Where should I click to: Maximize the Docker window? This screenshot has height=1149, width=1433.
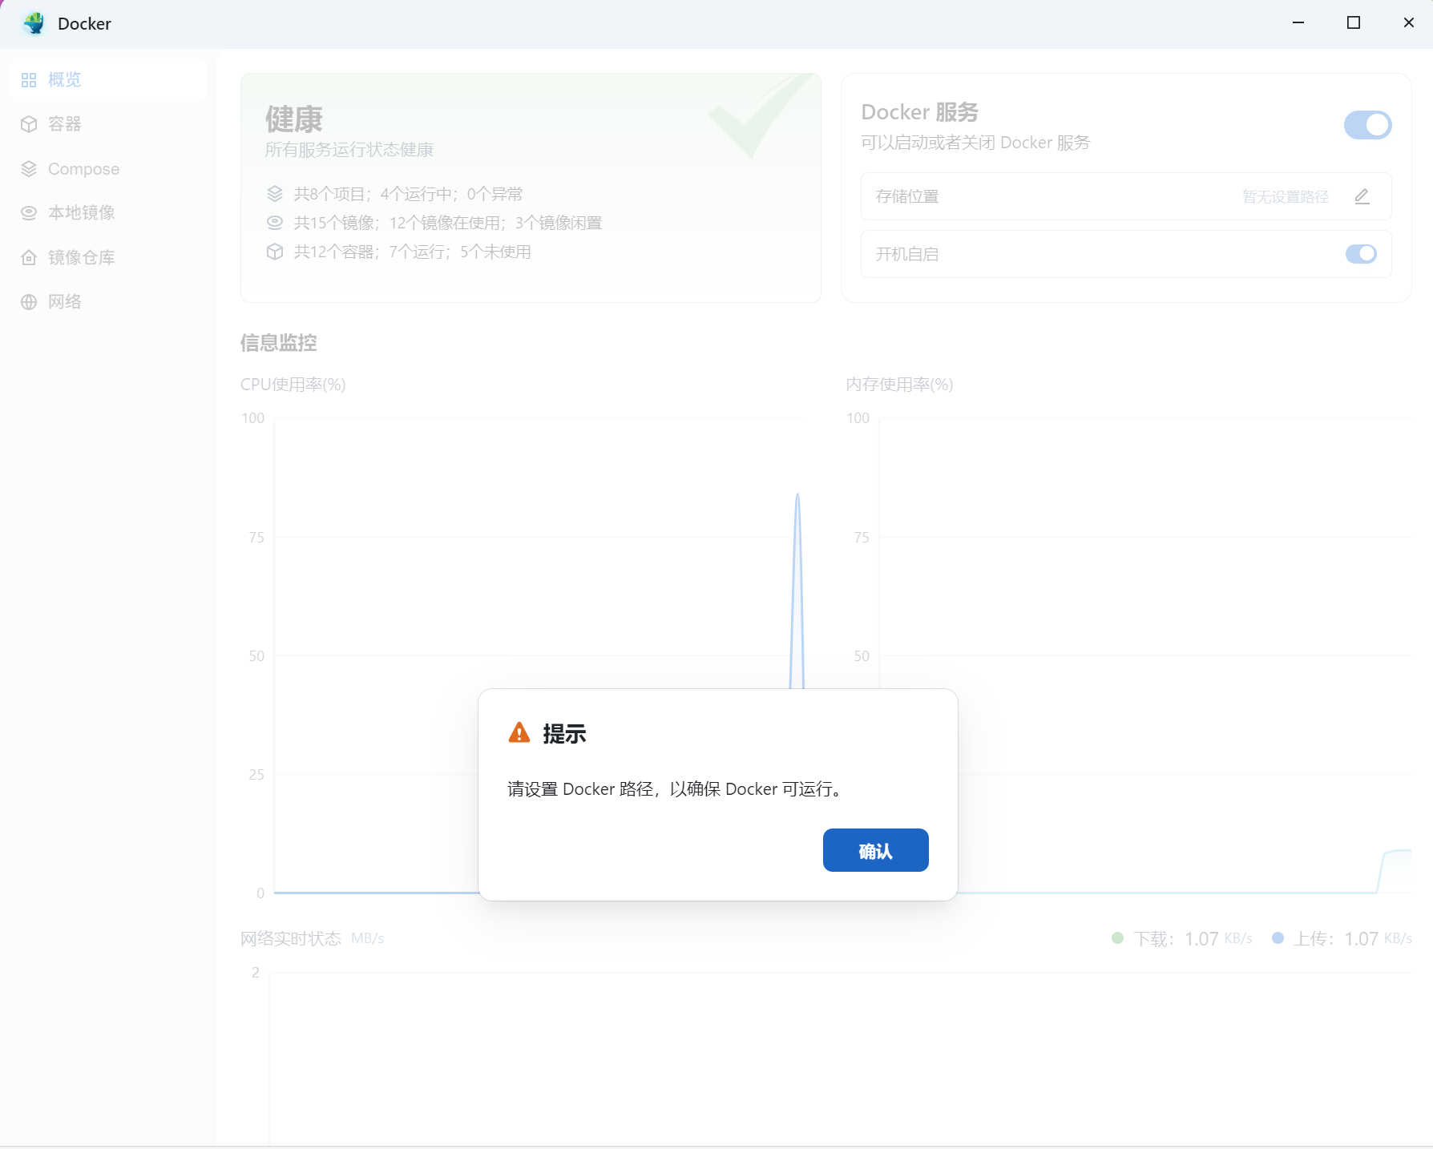coord(1354,22)
